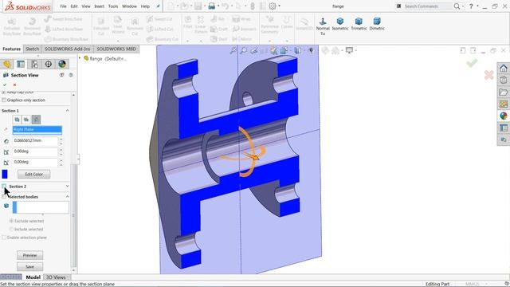Click the help icon in Section View header
This screenshot has height=287, width=510.
[x=71, y=75]
